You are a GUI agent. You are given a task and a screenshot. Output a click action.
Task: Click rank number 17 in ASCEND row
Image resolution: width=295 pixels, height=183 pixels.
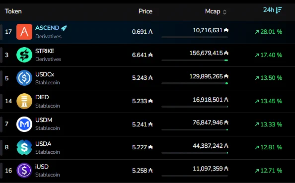(x=8, y=32)
